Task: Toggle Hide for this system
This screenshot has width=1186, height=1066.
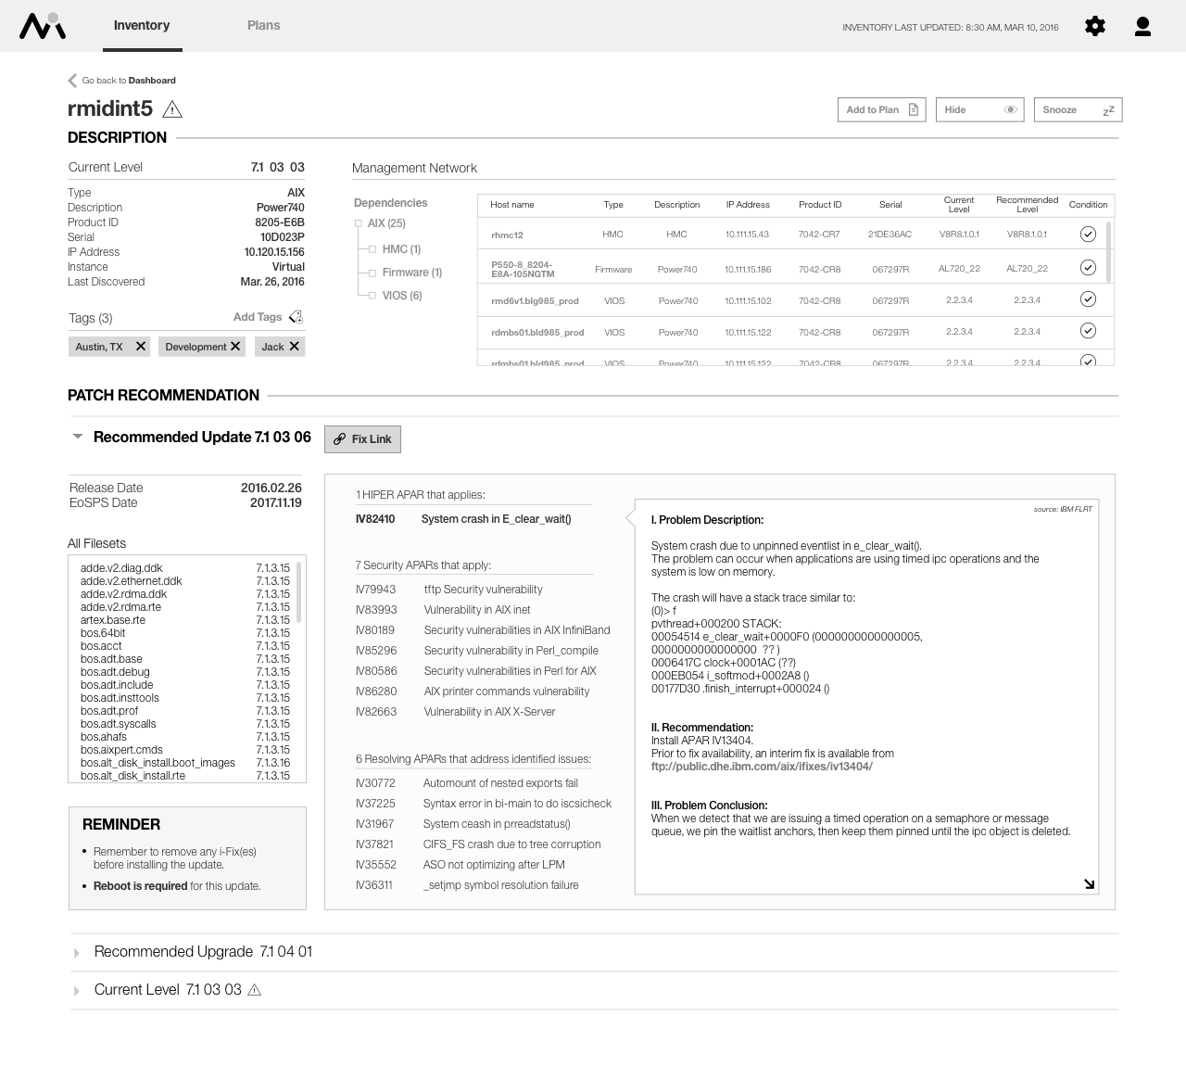Action: click(x=980, y=109)
